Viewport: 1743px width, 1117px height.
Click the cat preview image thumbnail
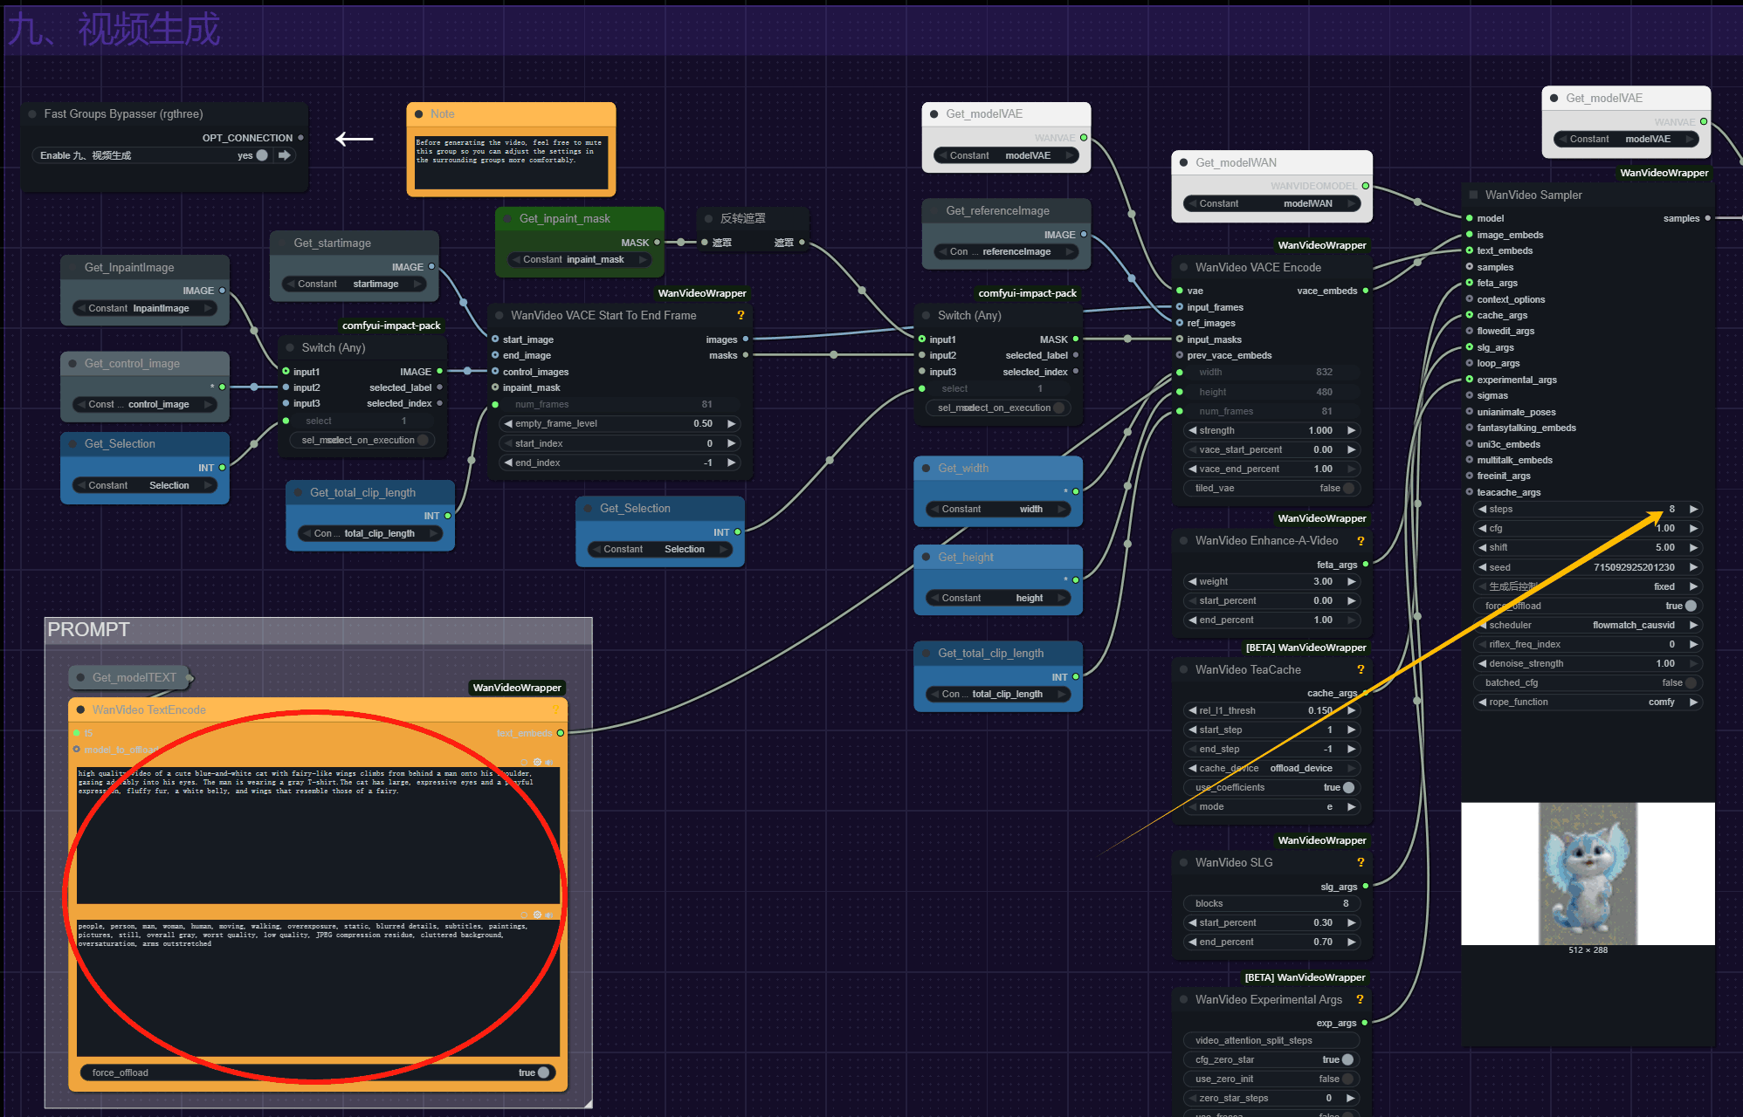pos(1587,874)
